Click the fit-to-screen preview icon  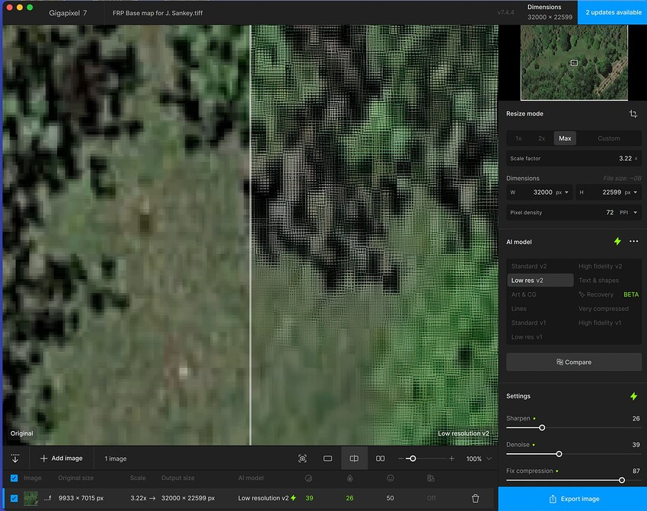[302, 459]
